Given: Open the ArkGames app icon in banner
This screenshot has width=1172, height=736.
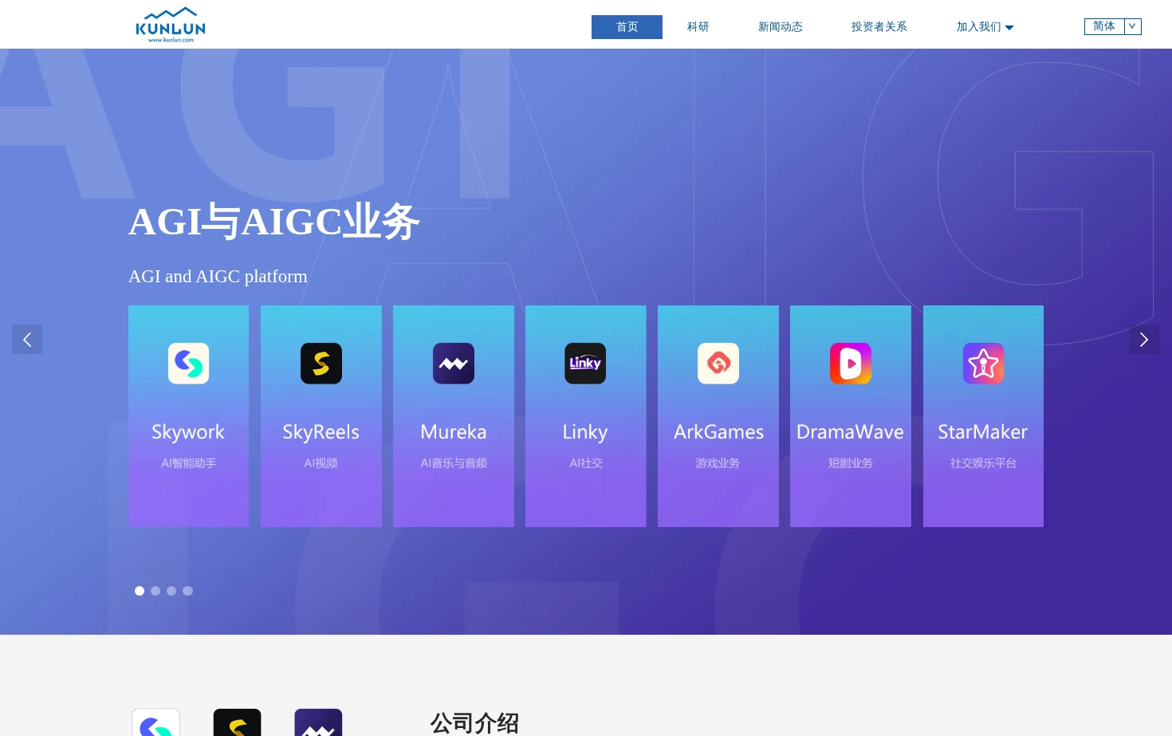Looking at the screenshot, I should pos(718,364).
